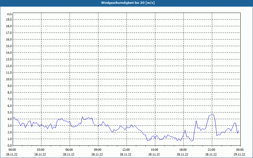Screen dimensions: 253x158
Task: Click the 'm/s' unit label on the y-axis
Action: click(x=9, y=14)
